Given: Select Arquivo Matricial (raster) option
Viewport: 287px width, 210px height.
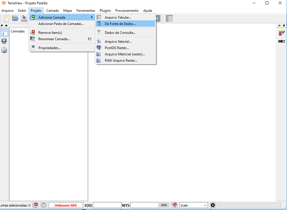Looking at the screenshot, I should (125, 54).
